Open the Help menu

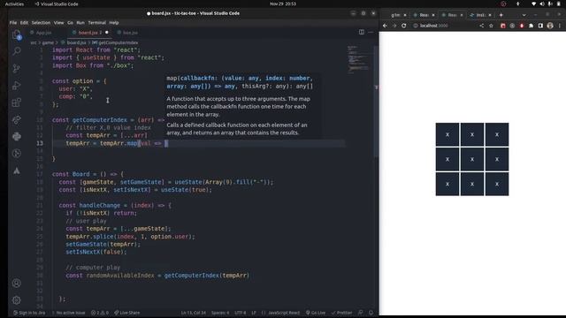[x=114, y=22]
